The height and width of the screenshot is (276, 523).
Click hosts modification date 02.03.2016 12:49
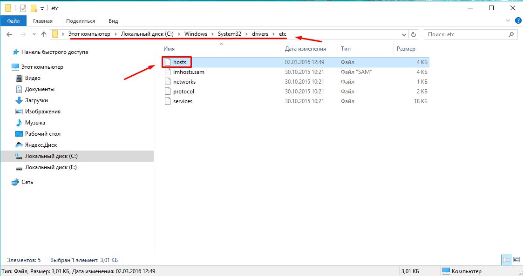point(305,62)
